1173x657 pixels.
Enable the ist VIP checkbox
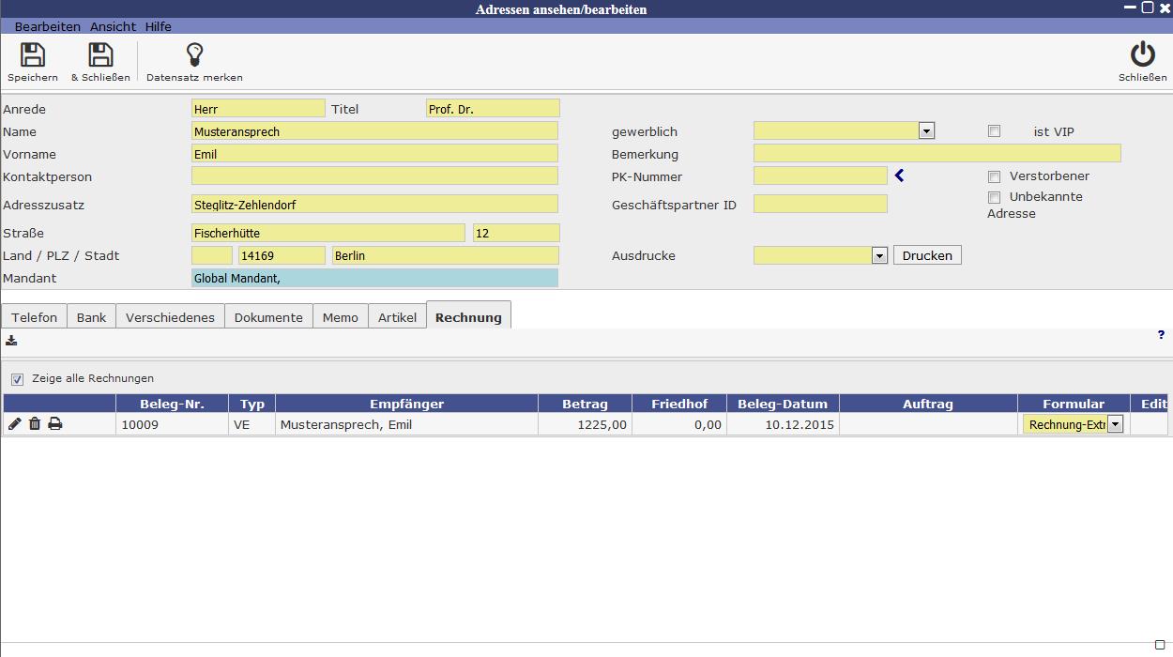point(994,131)
